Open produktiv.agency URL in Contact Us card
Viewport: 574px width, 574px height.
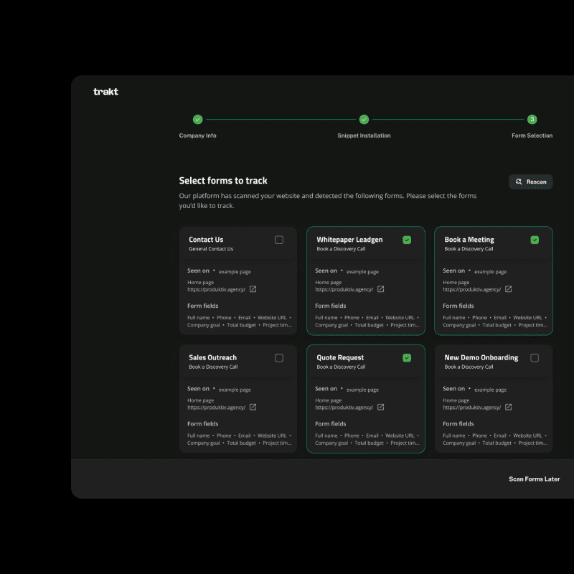[217, 289]
